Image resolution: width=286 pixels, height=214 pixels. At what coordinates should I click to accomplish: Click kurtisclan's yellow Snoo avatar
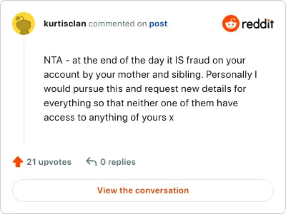[24, 24]
